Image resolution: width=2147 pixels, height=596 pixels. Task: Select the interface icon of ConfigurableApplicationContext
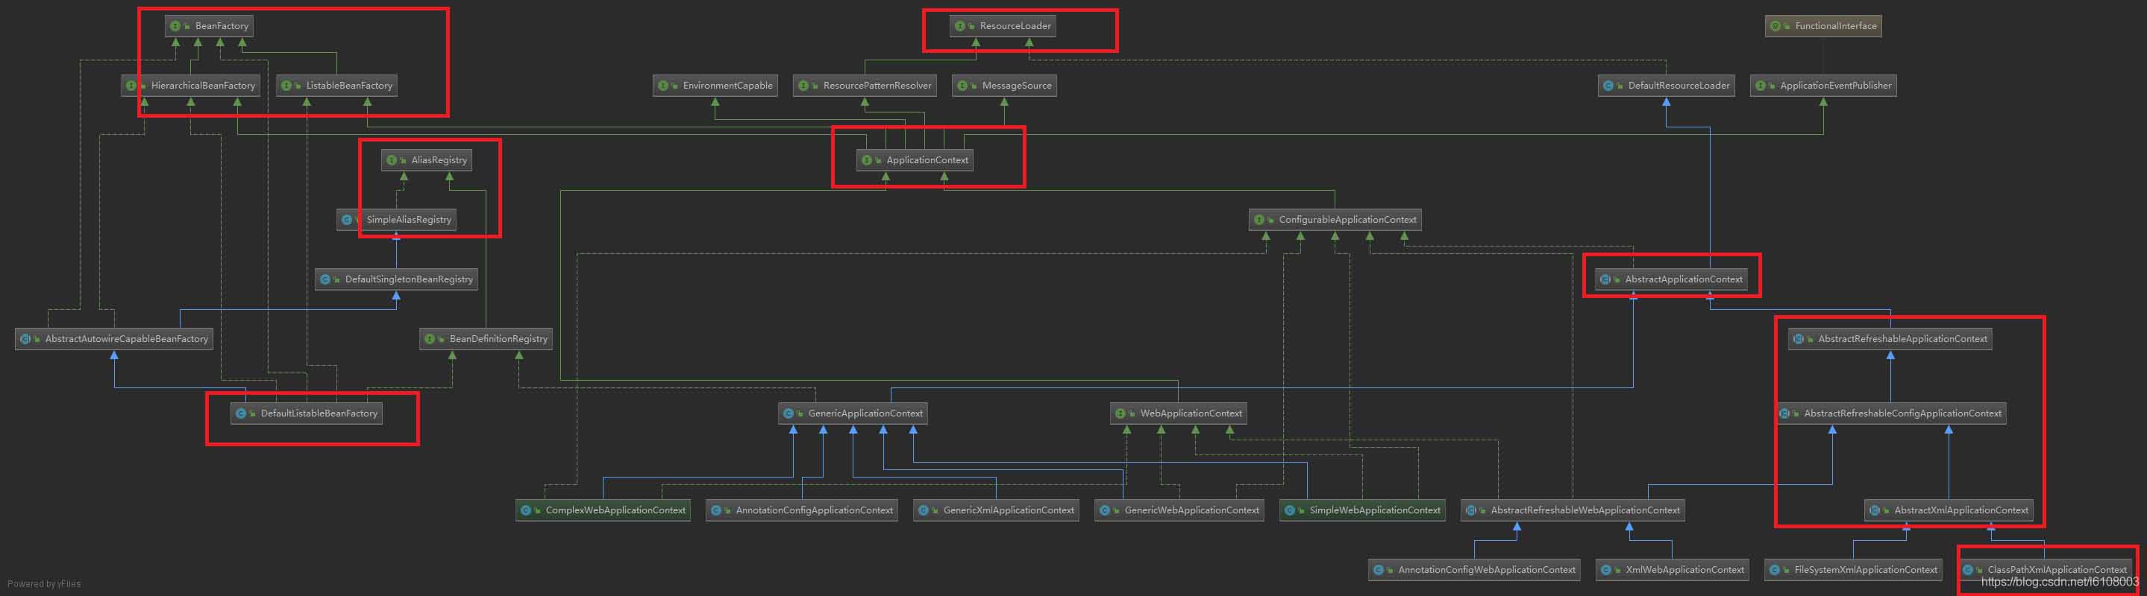[1259, 220]
